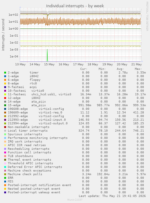Click the green 2-edge timer color swatch

[5, 73]
